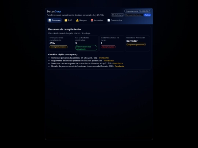Select the 65% compliance level value
Image resolution: width=198 pixels, height=148 pixels.
(x=52, y=43)
